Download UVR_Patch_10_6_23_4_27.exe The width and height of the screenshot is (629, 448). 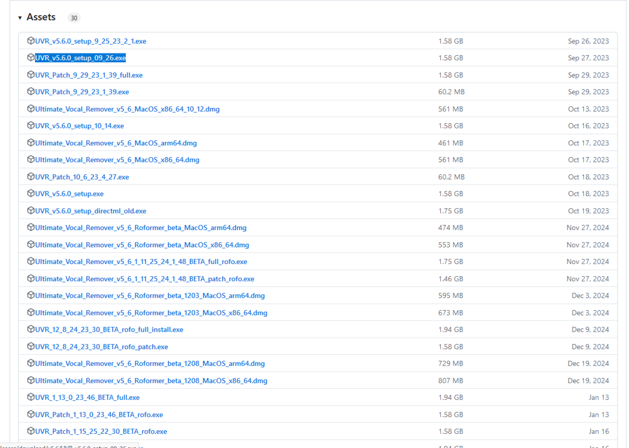[x=82, y=177]
